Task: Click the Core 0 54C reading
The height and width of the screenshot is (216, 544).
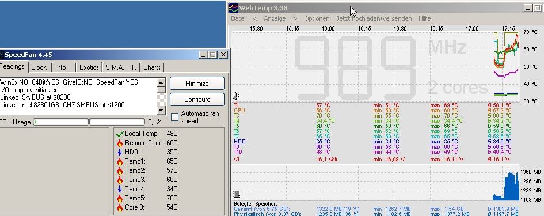Action: [172, 208]
